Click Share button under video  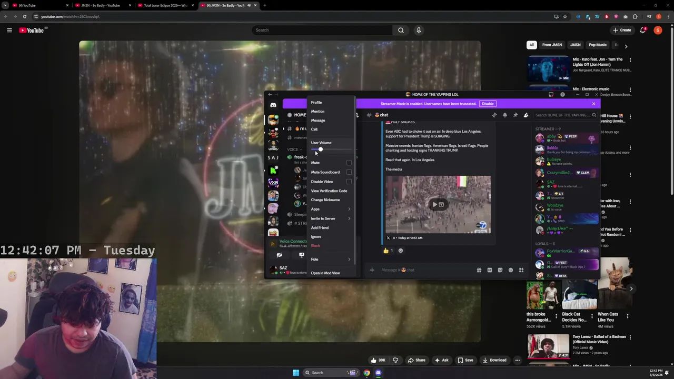click(x=416, y=360)
